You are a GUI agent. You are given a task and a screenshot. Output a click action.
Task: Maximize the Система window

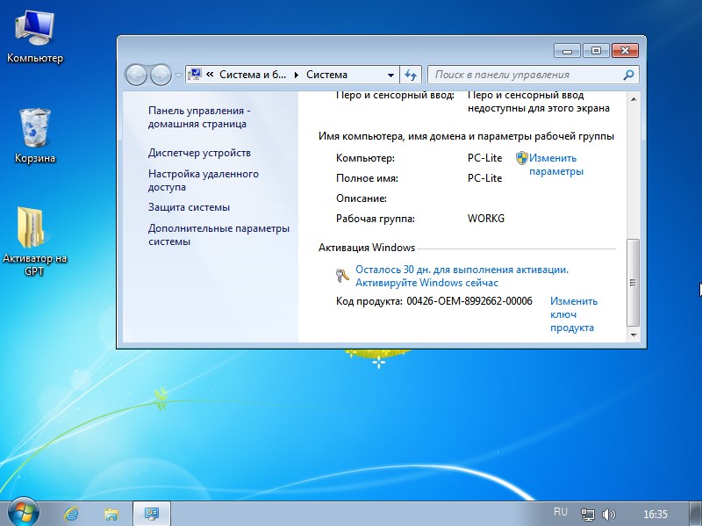[x=596, y=51]
